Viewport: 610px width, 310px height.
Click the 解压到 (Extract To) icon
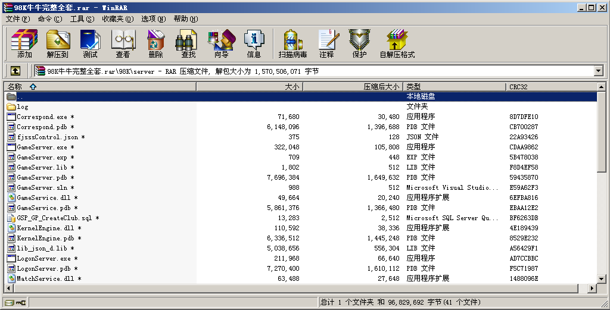click(x=58, y=44)
